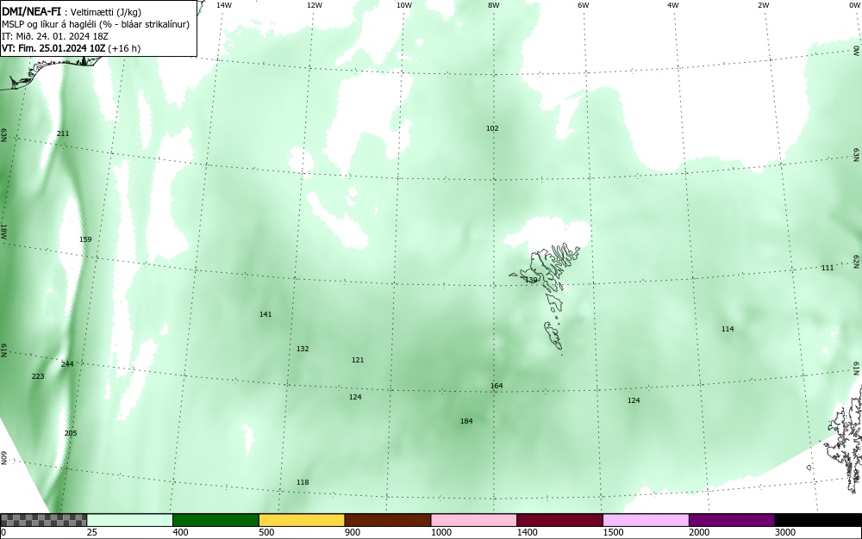The image size is (862, 539).
Task: Click the 141 value on the map
Action: [x=265, y=314]
